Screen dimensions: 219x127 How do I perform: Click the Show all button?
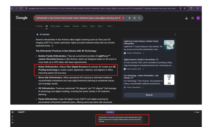coord(149,95)
